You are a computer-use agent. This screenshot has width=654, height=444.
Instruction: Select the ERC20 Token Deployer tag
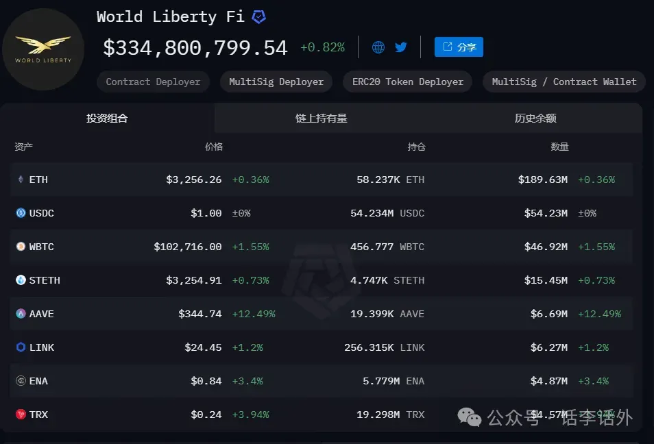click(407, 82)
